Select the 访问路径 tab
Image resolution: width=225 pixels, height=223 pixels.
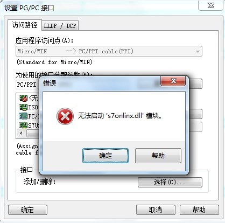25,25
